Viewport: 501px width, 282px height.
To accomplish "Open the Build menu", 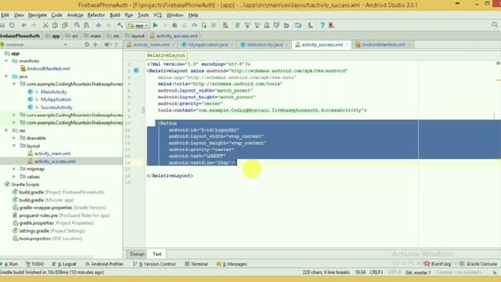I will pyautogui.click(x=115, y=15).
